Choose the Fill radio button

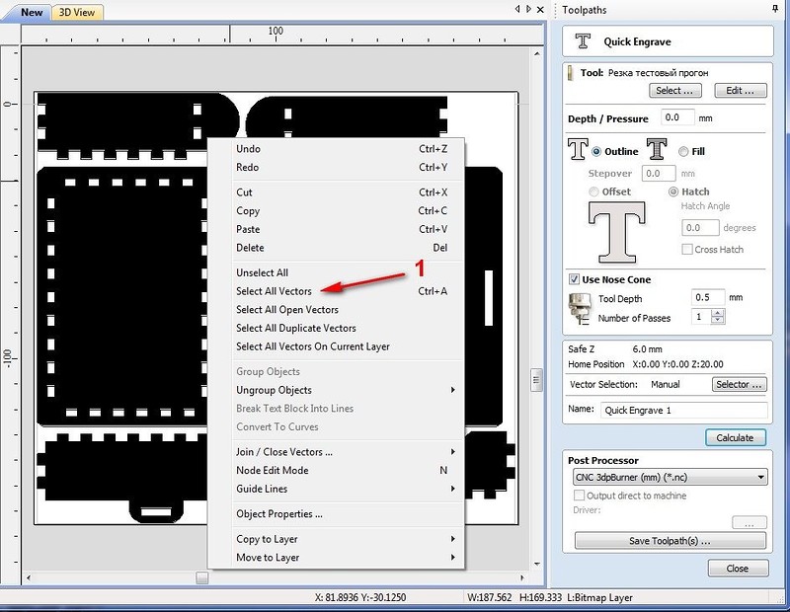point(684,151)
